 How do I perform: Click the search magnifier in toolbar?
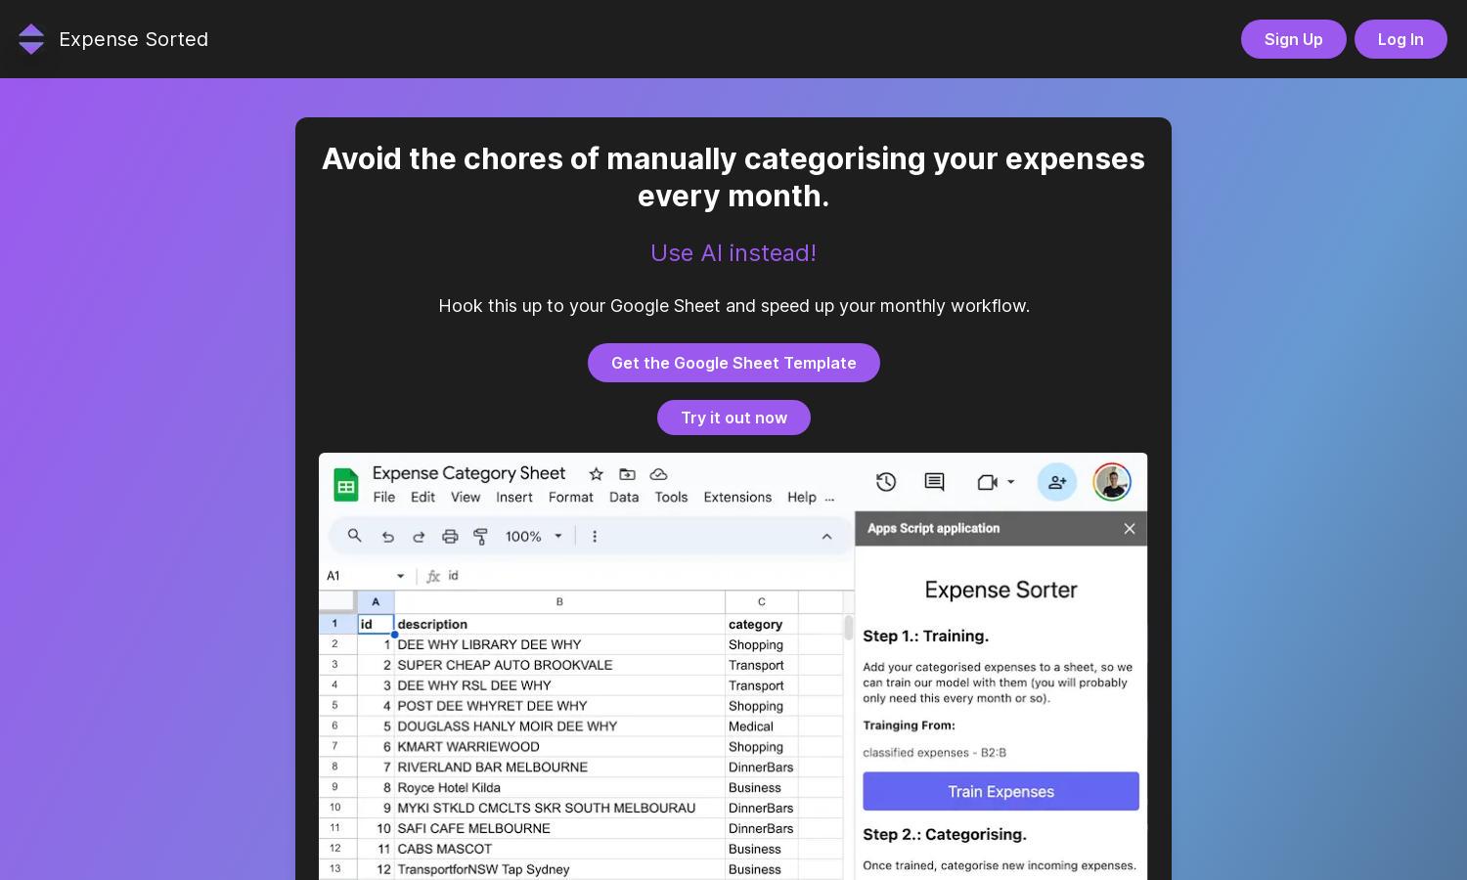355,536
